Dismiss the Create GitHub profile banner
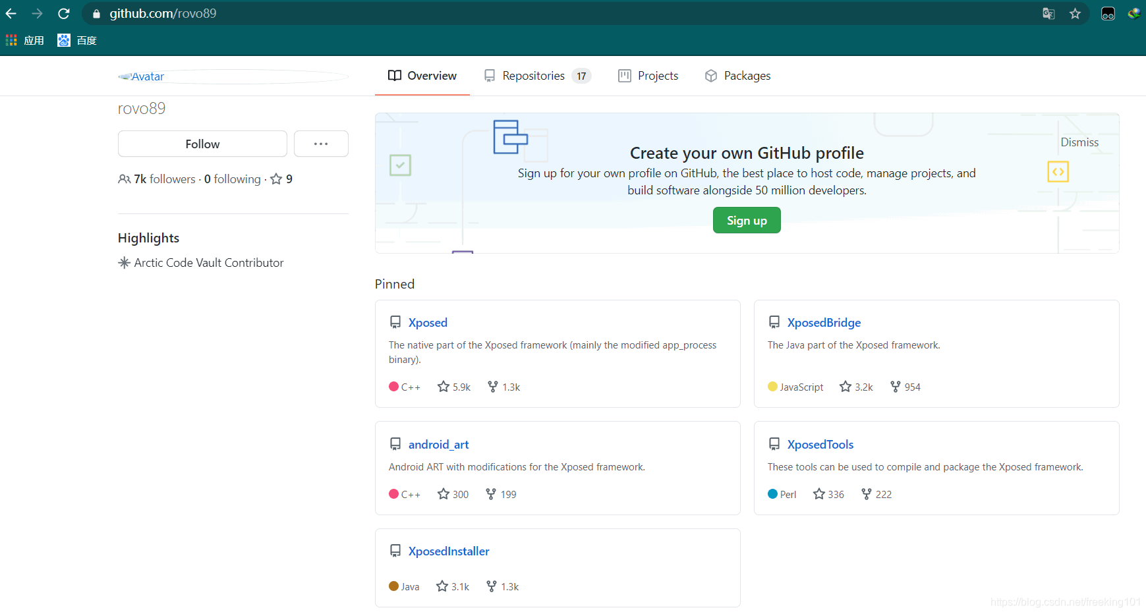Screen dimensions: 1146x614 tap(1079, 142)
